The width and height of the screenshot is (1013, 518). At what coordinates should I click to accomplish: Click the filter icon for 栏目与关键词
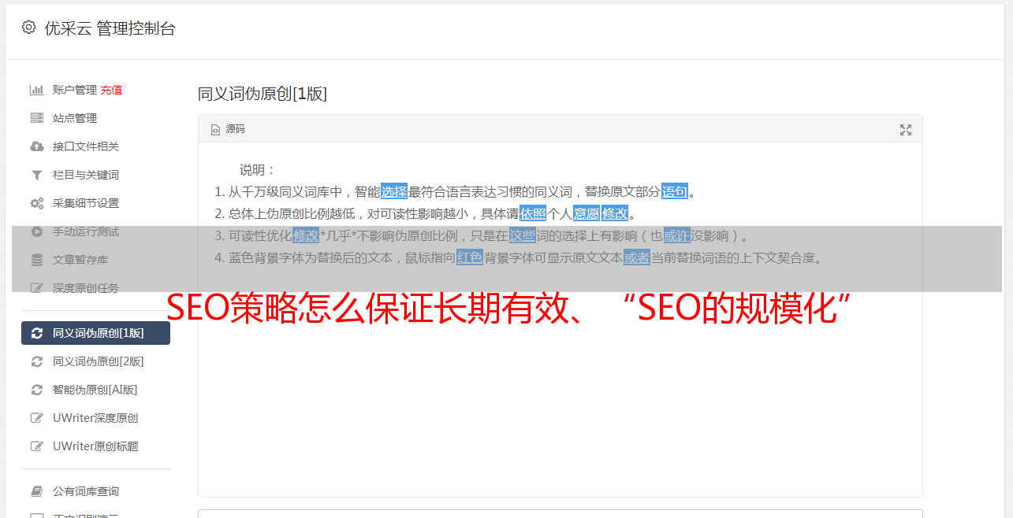click(x=36, y=175)
